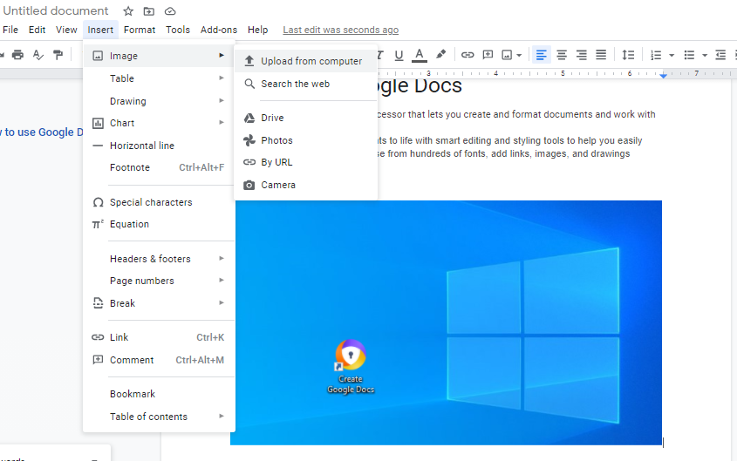Image resolution: width=737 pixels, height=461 pixels.
Task: Expand the Drawing submenu
Action: click(x=159, y=101)
